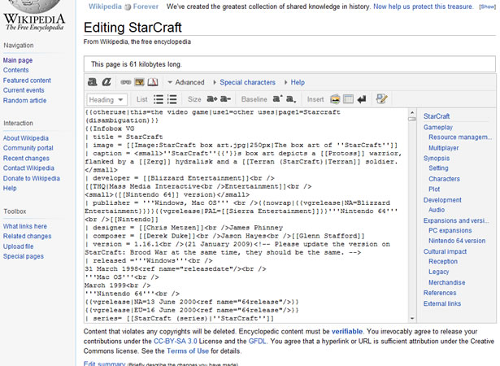Insert a bulleted list

(x=159, y=99)
